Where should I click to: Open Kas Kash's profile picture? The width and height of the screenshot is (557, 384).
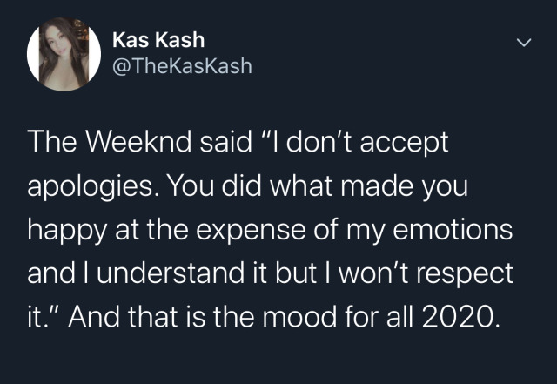[x=64, y=54]
